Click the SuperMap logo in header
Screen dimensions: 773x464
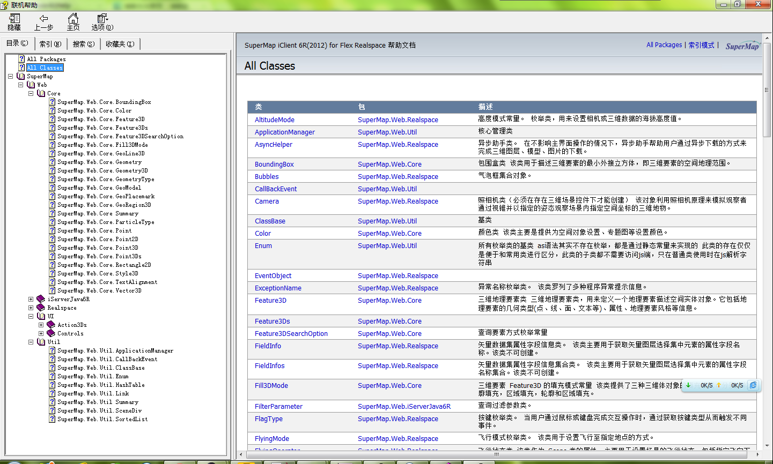[x=742, y=46]
